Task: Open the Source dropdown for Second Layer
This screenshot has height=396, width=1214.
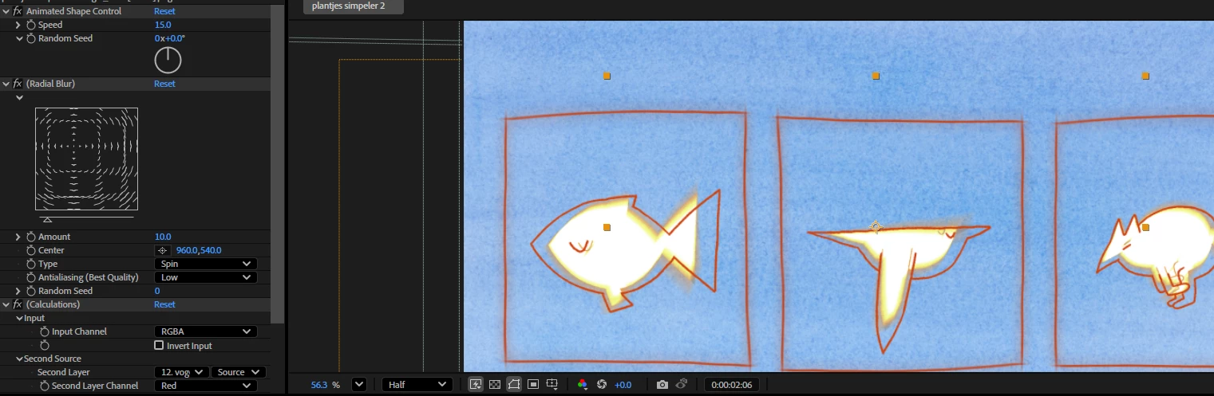Action: [x=239, y=372]
